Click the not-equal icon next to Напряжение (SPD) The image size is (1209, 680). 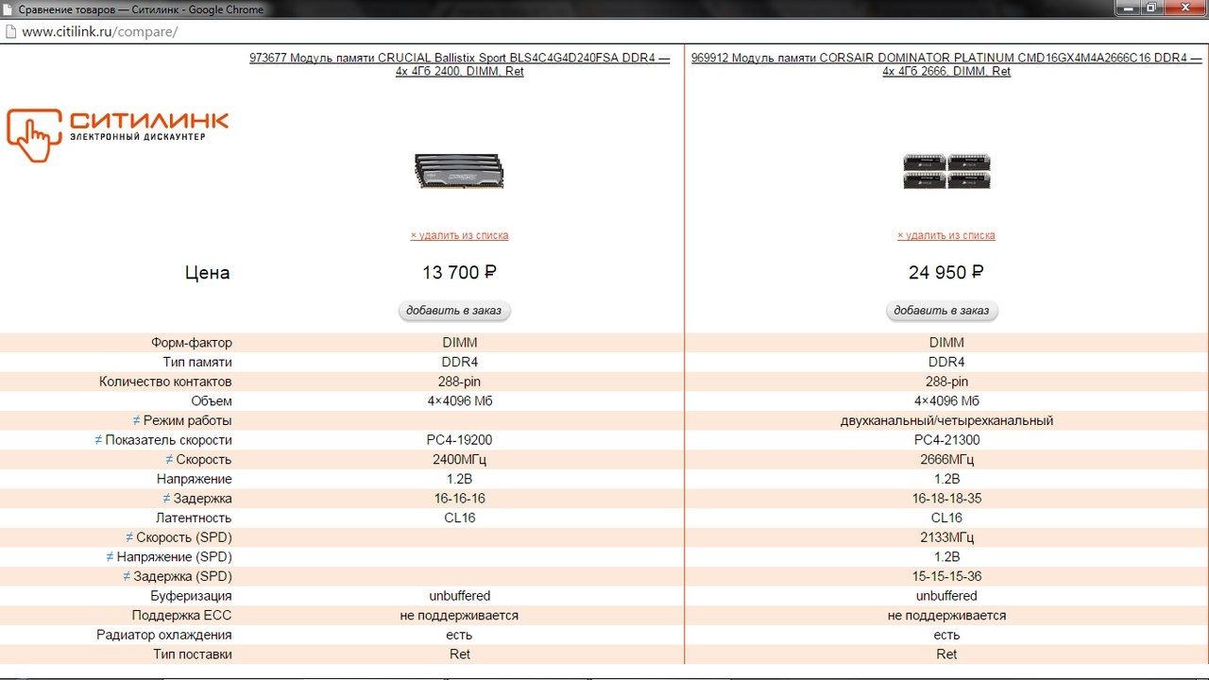pos(110,556)
